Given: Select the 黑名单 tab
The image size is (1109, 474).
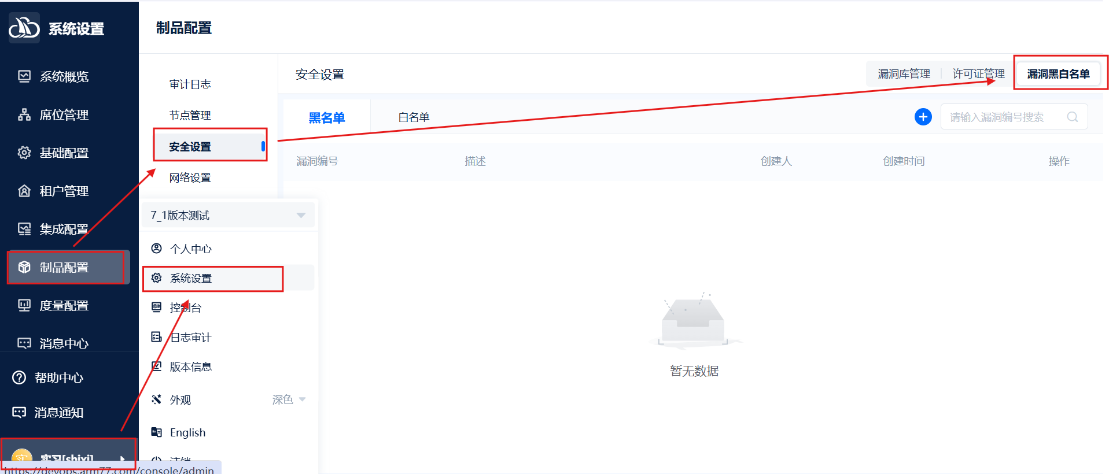Looking at the screenshot, I should pos(326,118).
